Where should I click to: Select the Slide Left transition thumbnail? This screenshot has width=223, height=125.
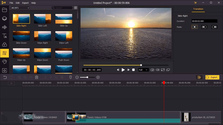click(42, 19)
